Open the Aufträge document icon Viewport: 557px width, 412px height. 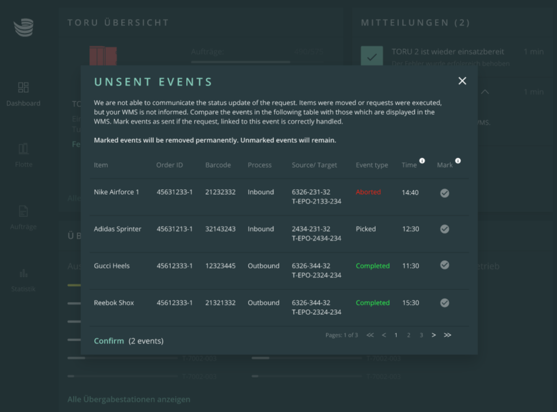[x=23, y=211]
